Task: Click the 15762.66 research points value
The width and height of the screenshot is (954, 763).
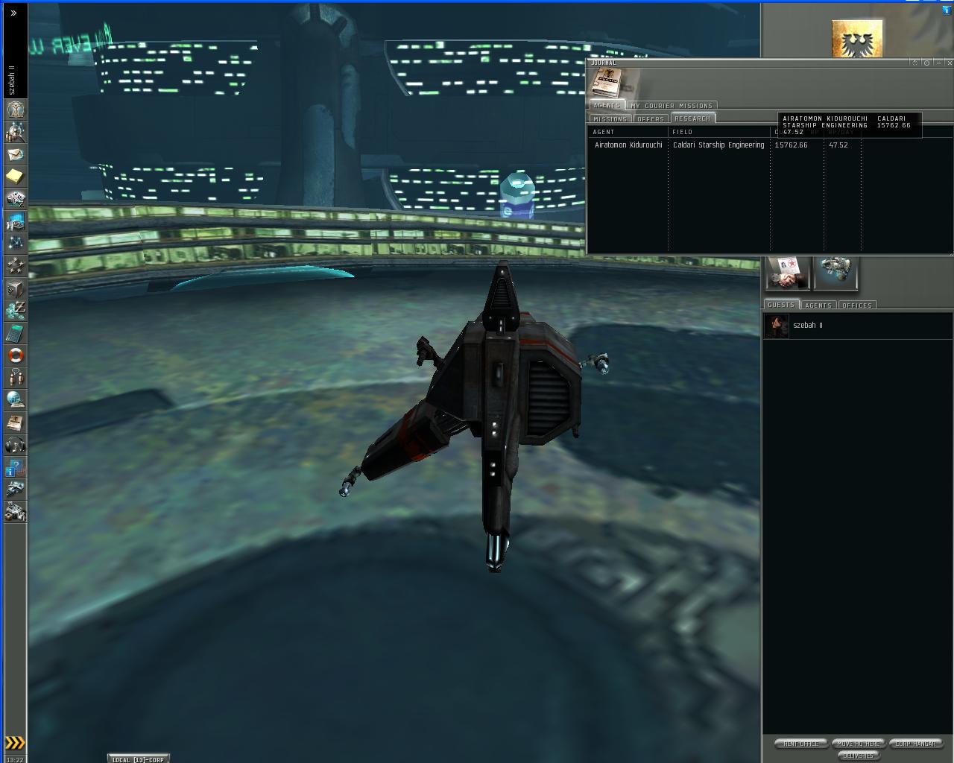Action: point(791,145)
